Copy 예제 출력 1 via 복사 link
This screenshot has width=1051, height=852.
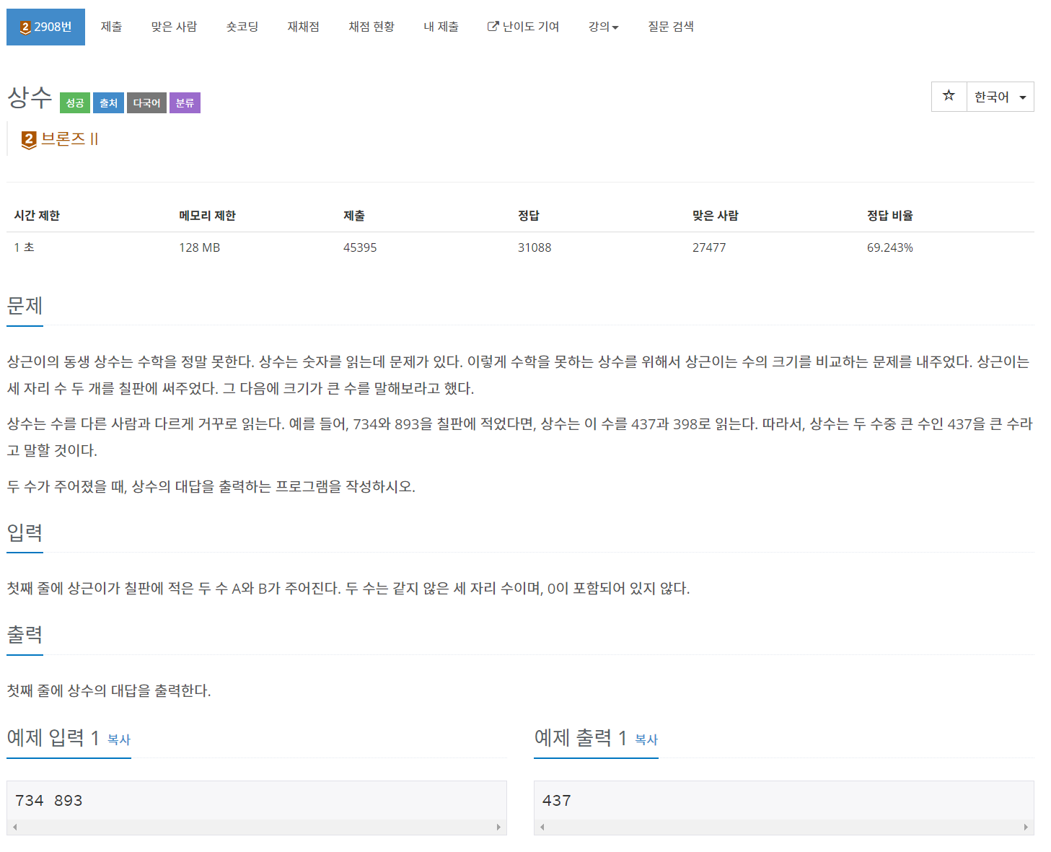point(646,739)
